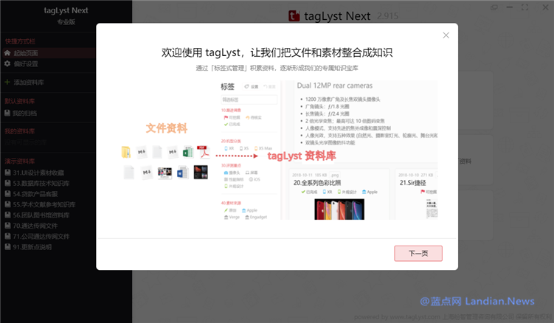Viewport: 554px width, 323px height.
Task: Click library icon beside 55.学术文献参考知识库
Action: pyautogui.click(x=7, y=204)
